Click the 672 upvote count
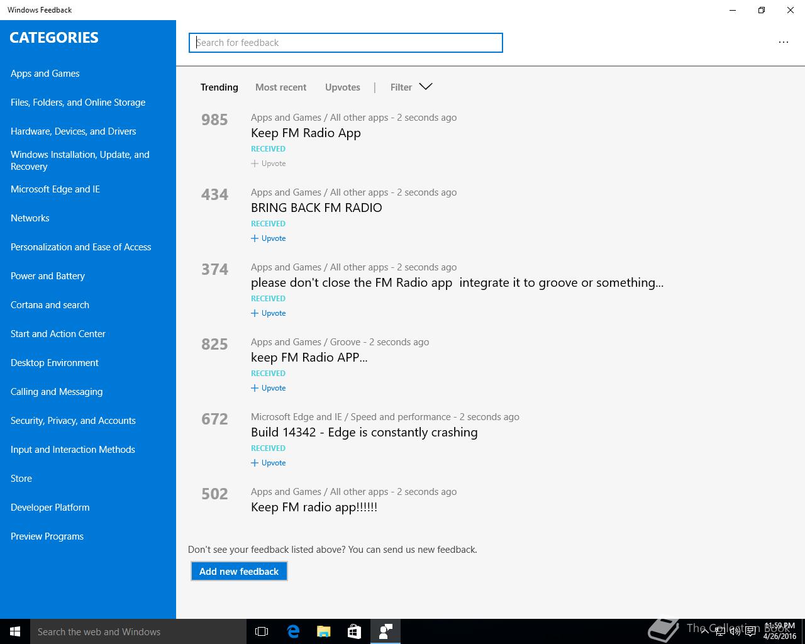805x644 pixels. (x=214, y=419)
